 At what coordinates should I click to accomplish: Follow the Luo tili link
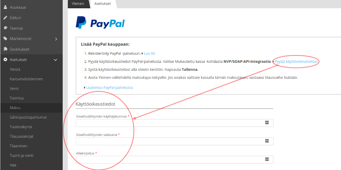tap(149, 53)
